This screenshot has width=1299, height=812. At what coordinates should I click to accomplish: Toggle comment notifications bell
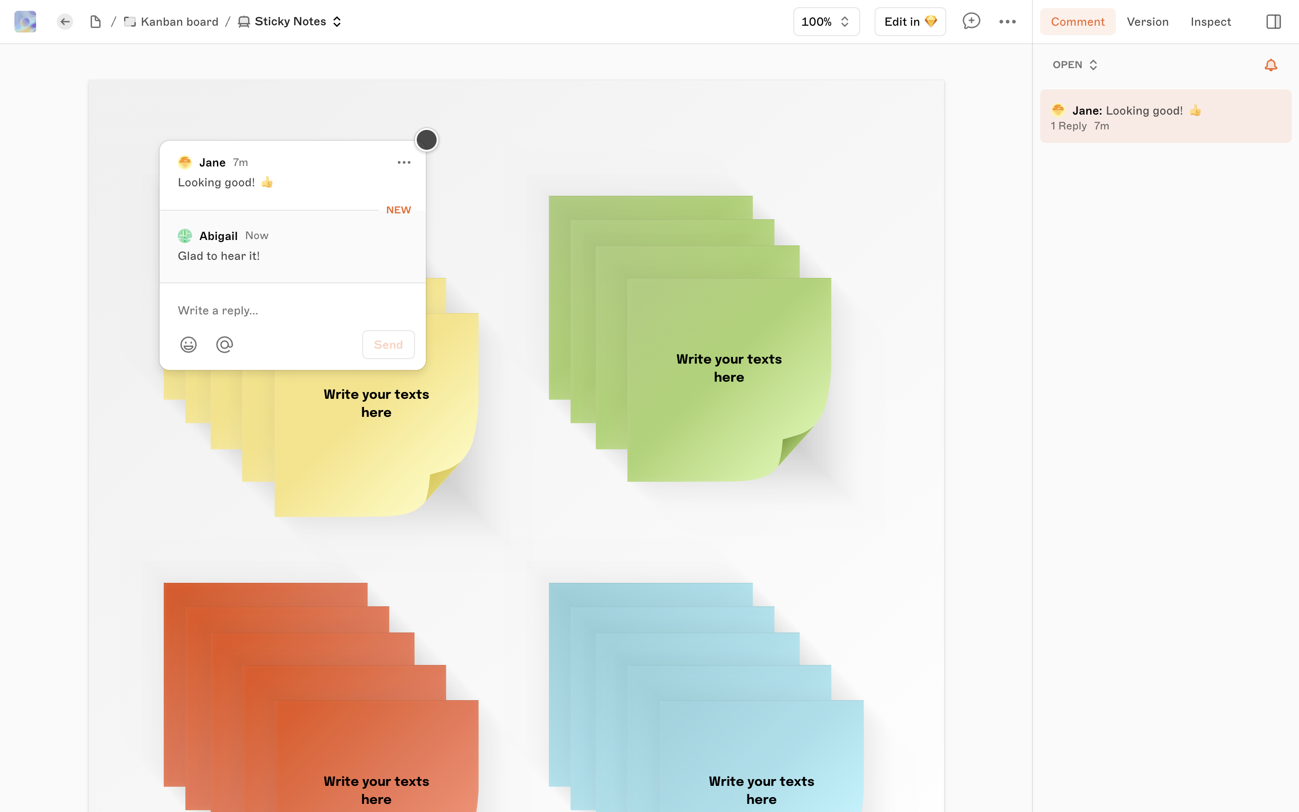pos(1271,65)
